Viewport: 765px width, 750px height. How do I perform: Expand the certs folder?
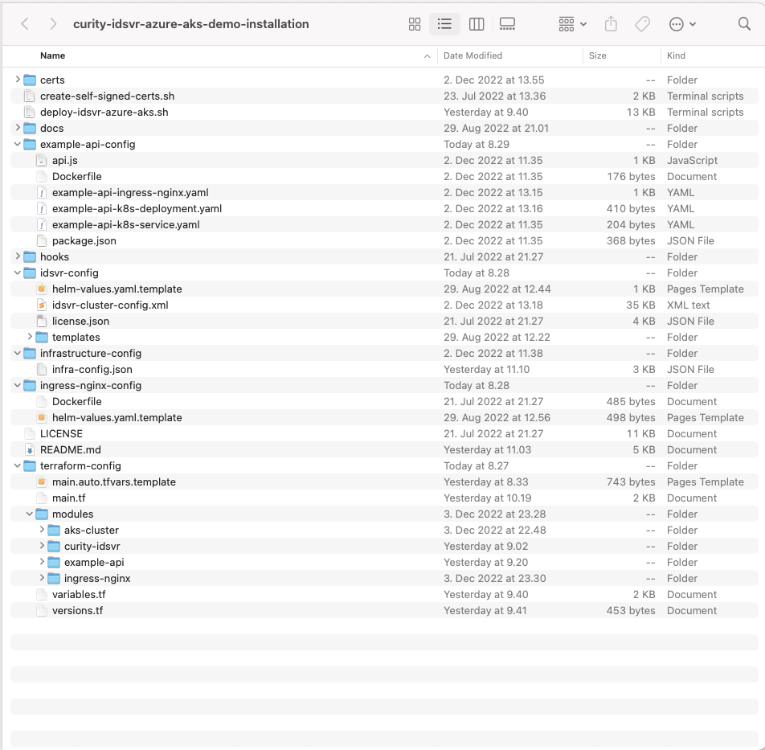18,80
